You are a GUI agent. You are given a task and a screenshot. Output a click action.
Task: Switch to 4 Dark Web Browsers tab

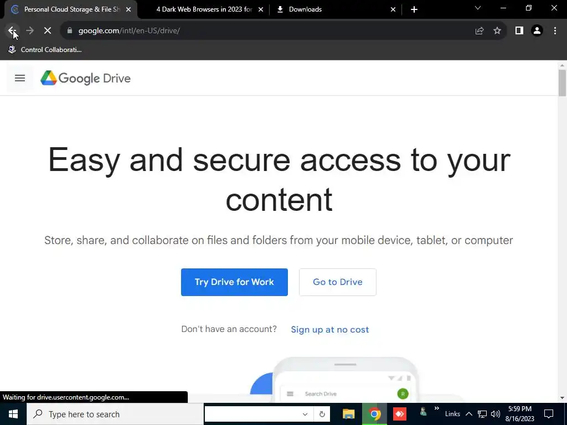tap(204, 9)
